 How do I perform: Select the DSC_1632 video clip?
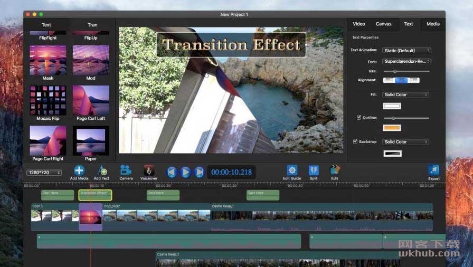[156, 216]
